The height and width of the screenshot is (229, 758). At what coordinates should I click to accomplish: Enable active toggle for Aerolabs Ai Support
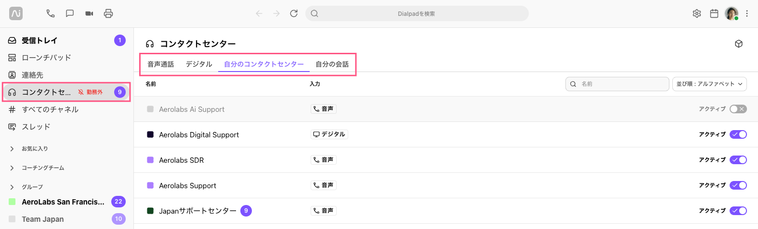(738, 109)
